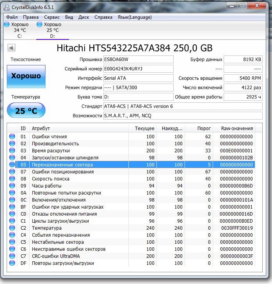Click status icon for CRC-ошибки UltraDMA
272x284 pixels.
pyautogui.click(x=12, y=256)
